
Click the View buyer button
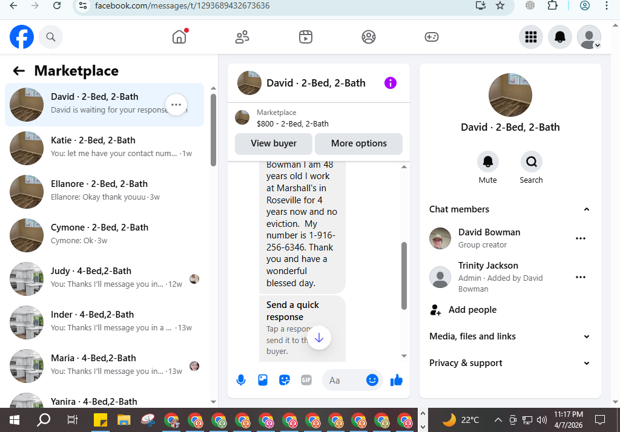coord(274,143)
